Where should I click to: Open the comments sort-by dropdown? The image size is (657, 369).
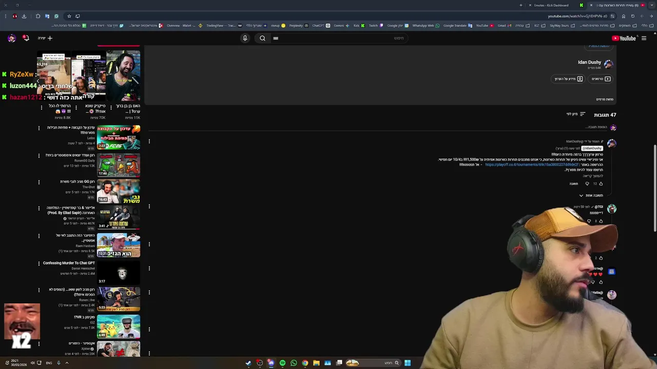click(x=576, y=114)
